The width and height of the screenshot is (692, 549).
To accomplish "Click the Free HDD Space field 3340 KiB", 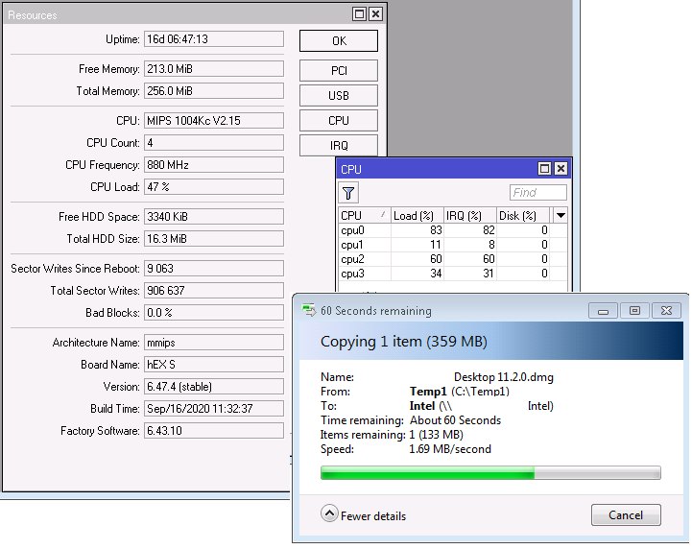I will click(x=214, y=217).
